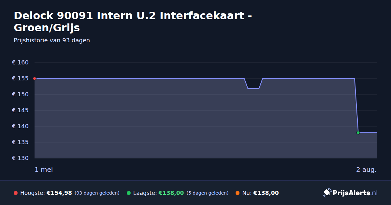The image size is (391, 205).
Task: Select the green lowest-price marker on chart
Action: [x=358, y=132]
